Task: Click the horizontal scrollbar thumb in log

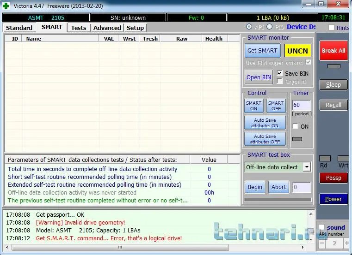Action: pos(120,247)
